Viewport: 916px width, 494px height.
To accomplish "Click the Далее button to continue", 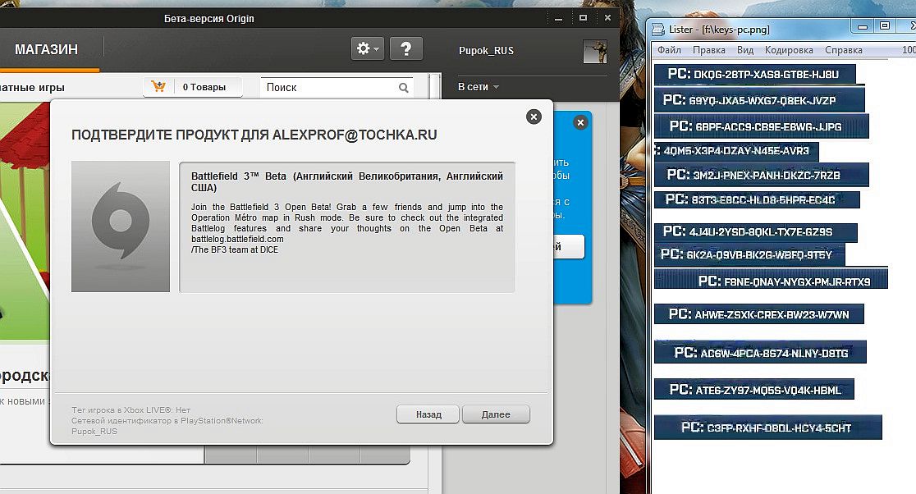I will coord(496,414).
